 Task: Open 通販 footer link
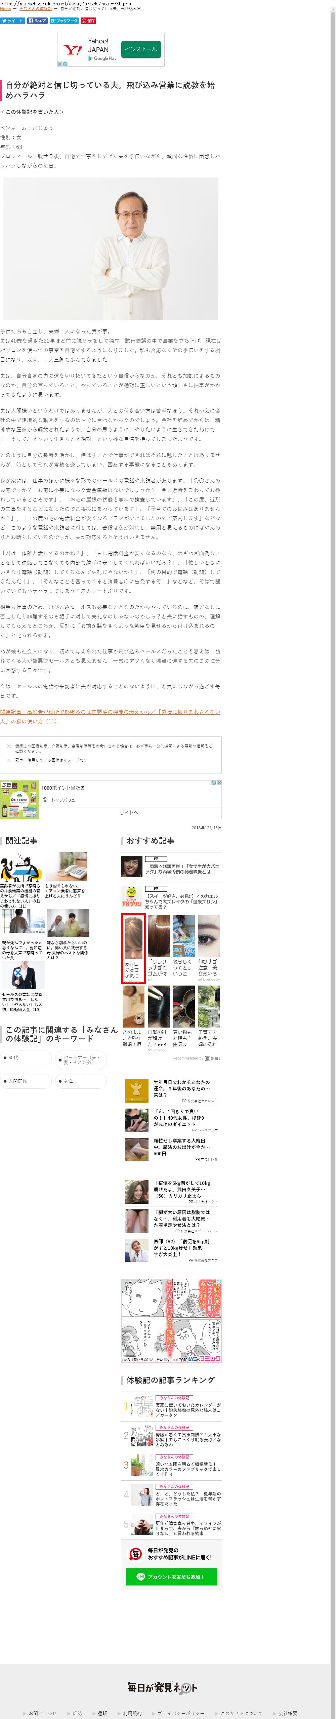102,1713
